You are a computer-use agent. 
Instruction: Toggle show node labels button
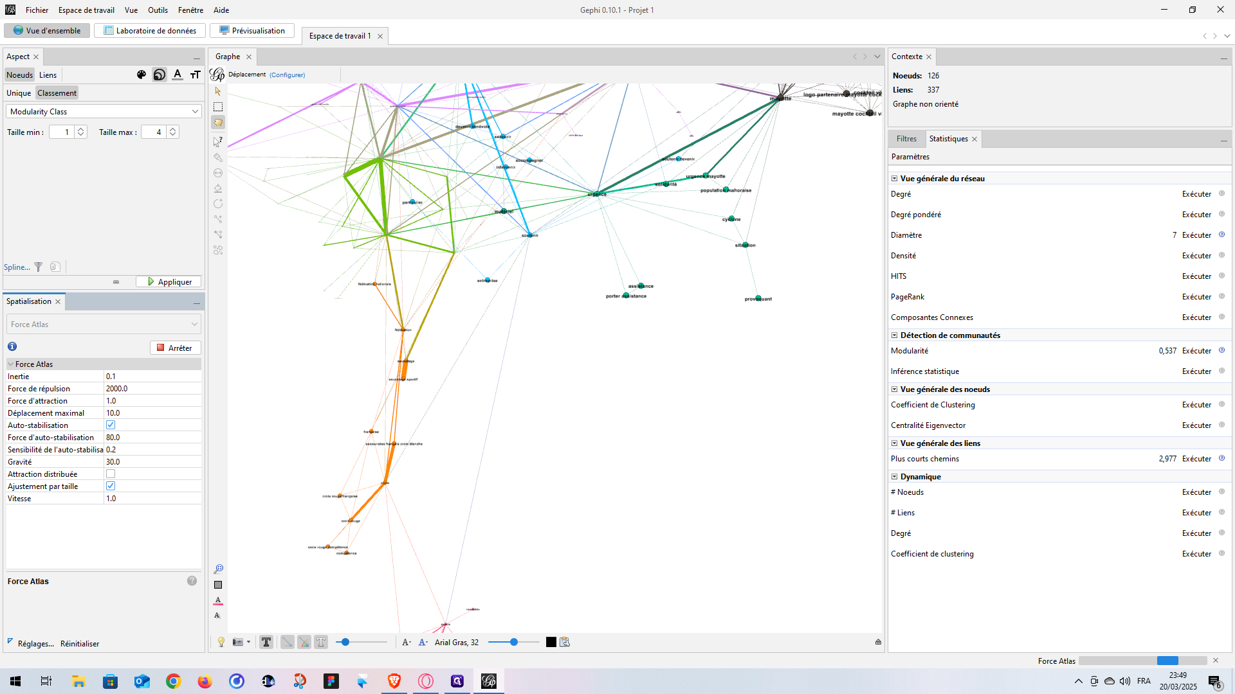pyautogui.click(x=266, y=642)
